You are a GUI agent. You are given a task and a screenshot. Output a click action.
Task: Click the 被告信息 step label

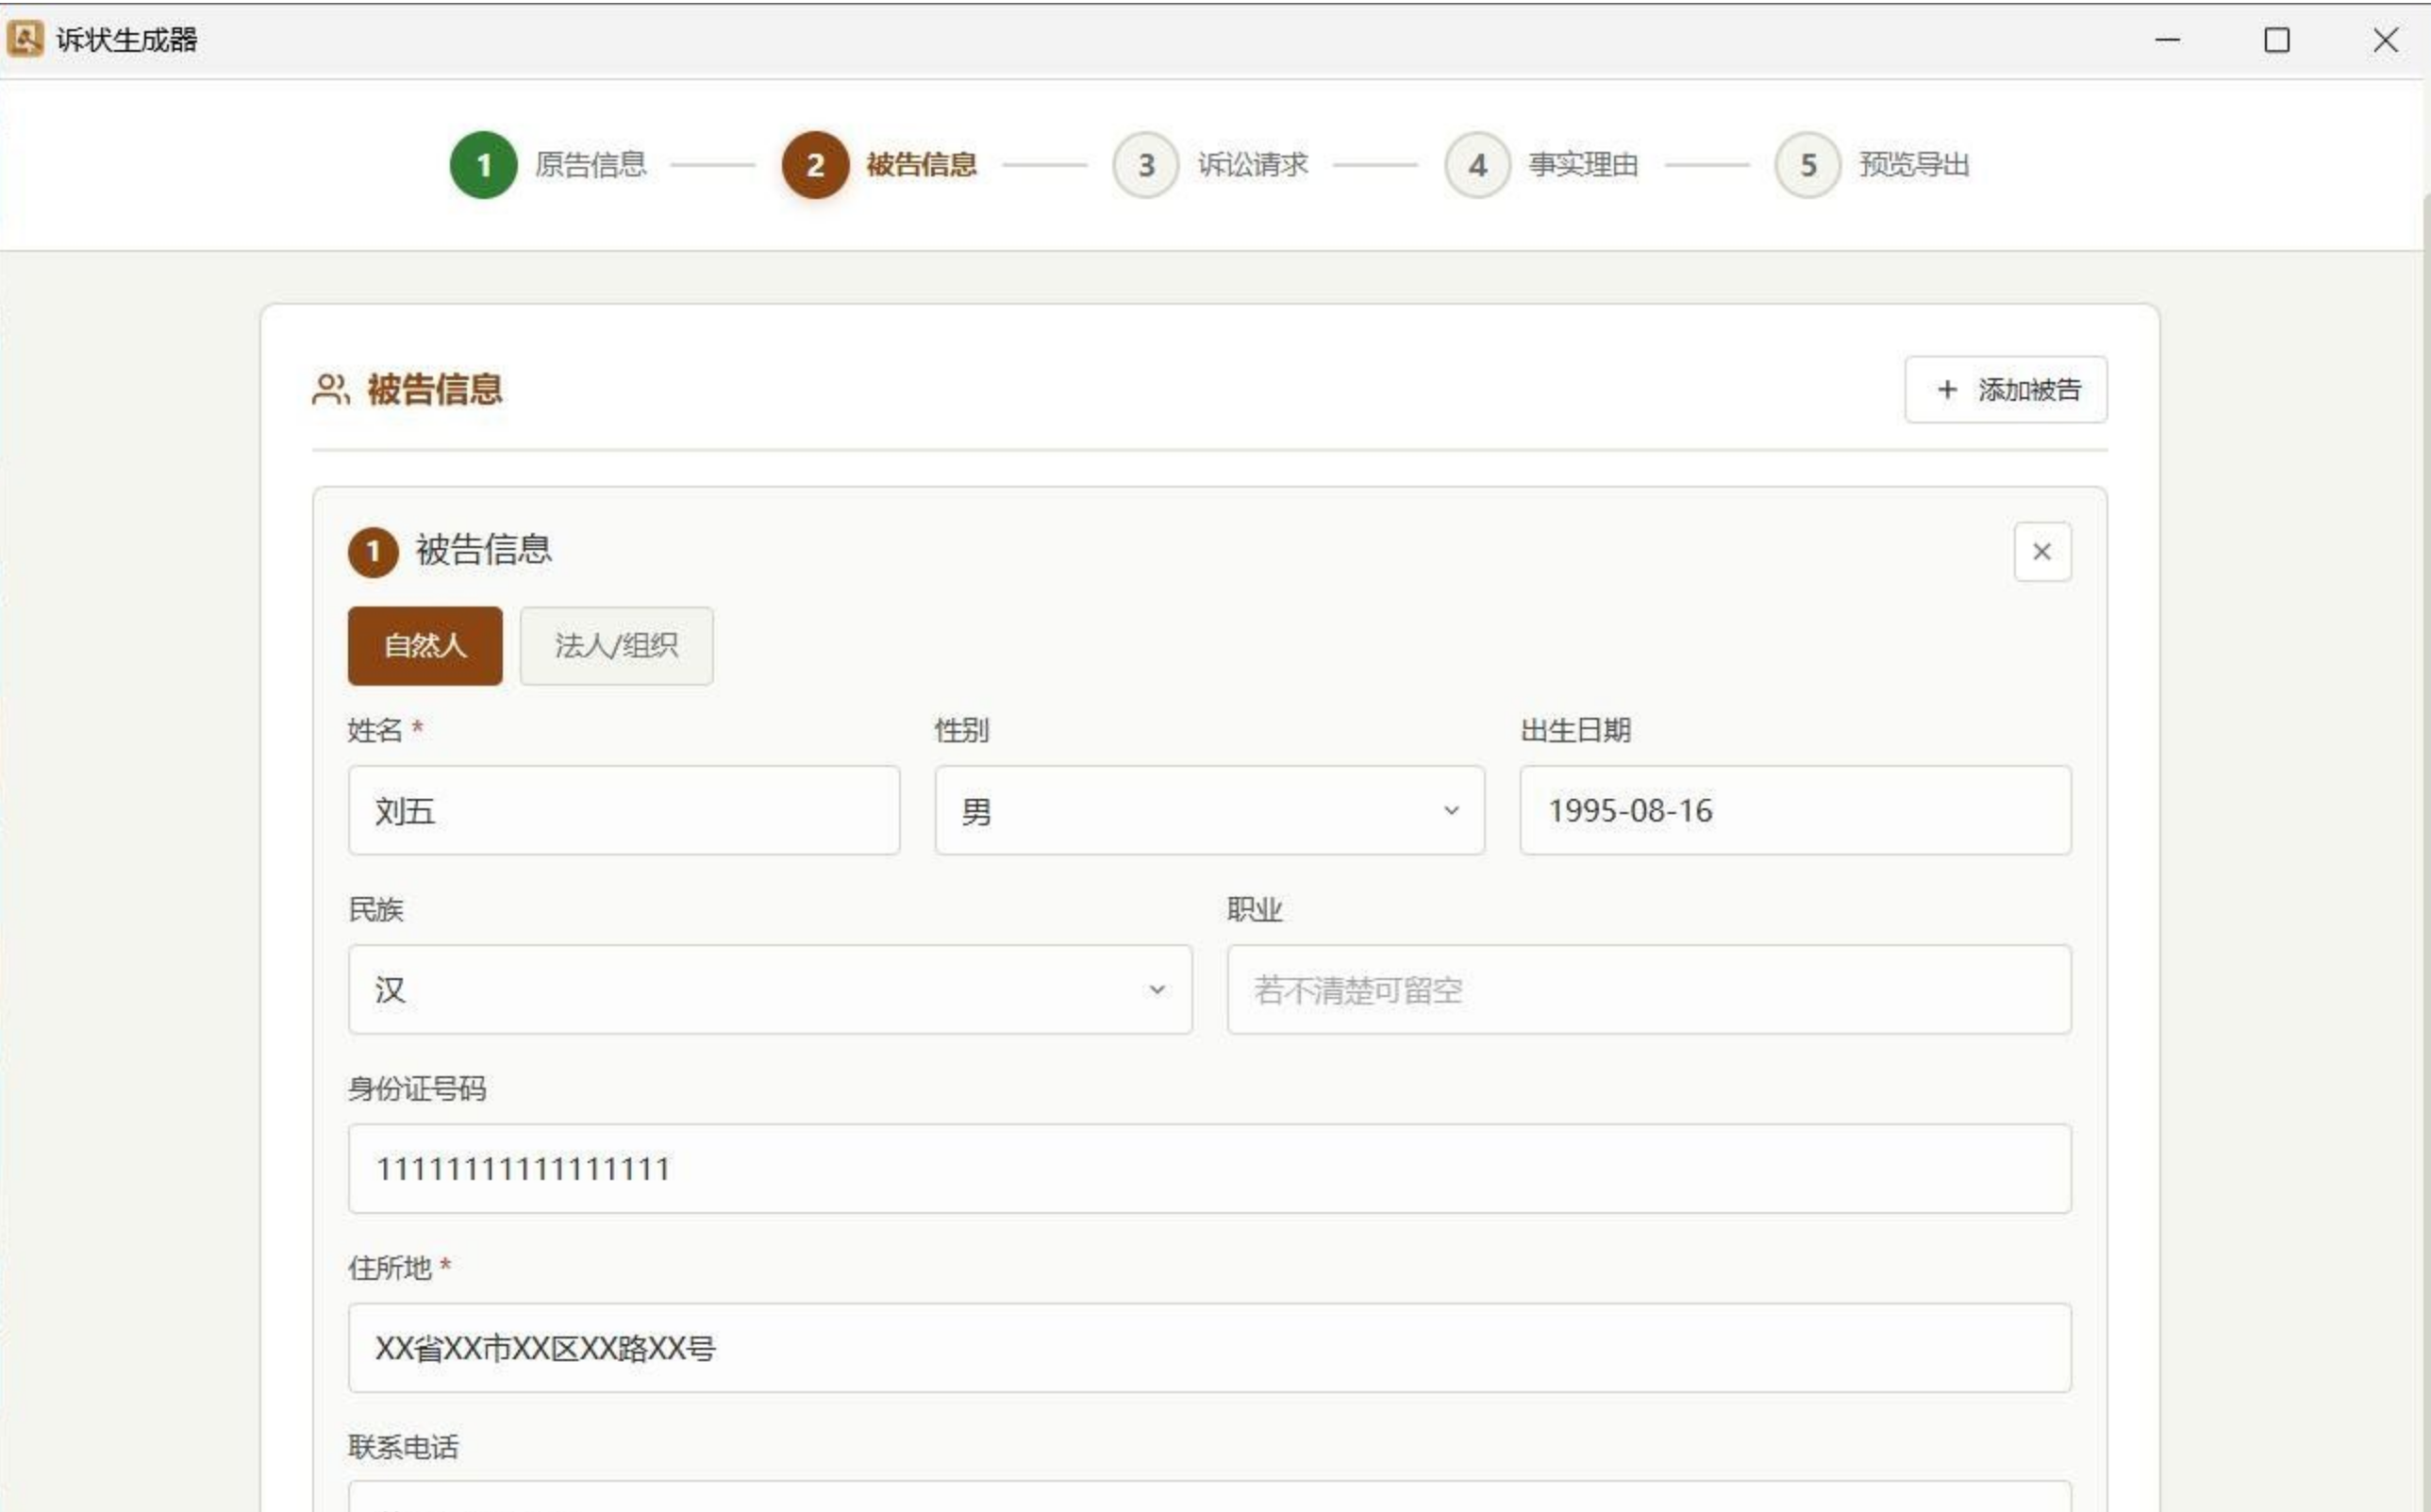pos(922,165)
